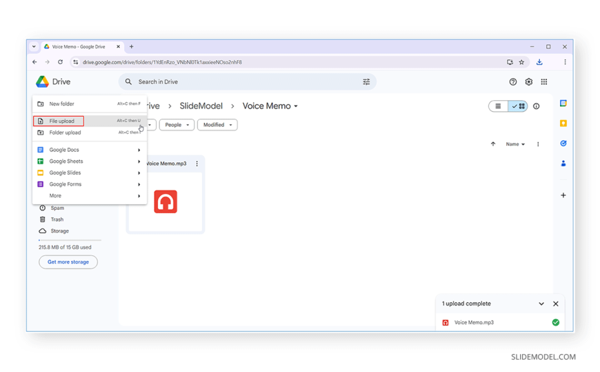
Task: Choose Google Sheets from new menu
Action: [x=90, y=161]
